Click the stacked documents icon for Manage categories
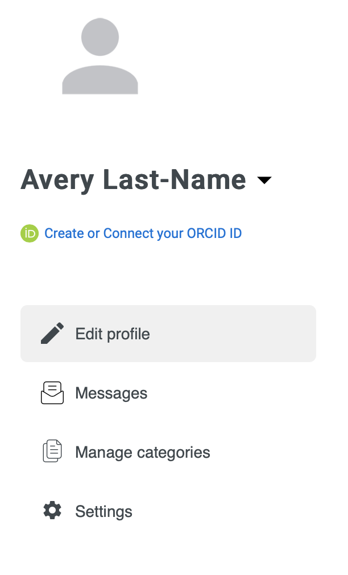The width and height of the screenshot is (348, 575). tap(52, 451)
